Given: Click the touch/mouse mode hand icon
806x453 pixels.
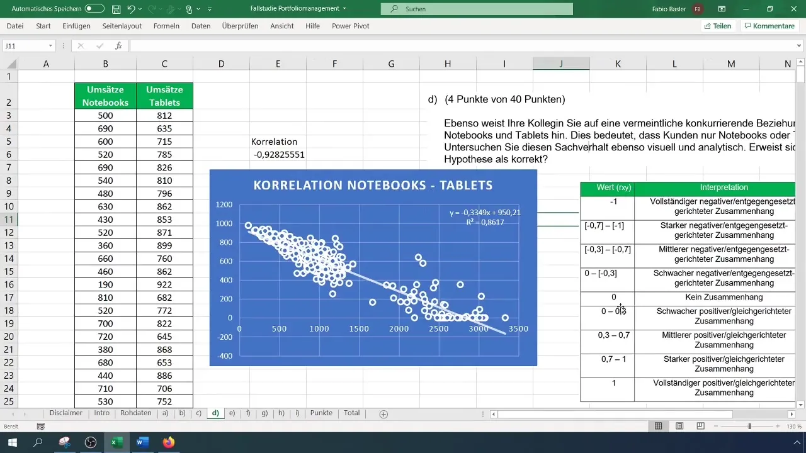Looking at the screenshot, I should click(189, 9).
